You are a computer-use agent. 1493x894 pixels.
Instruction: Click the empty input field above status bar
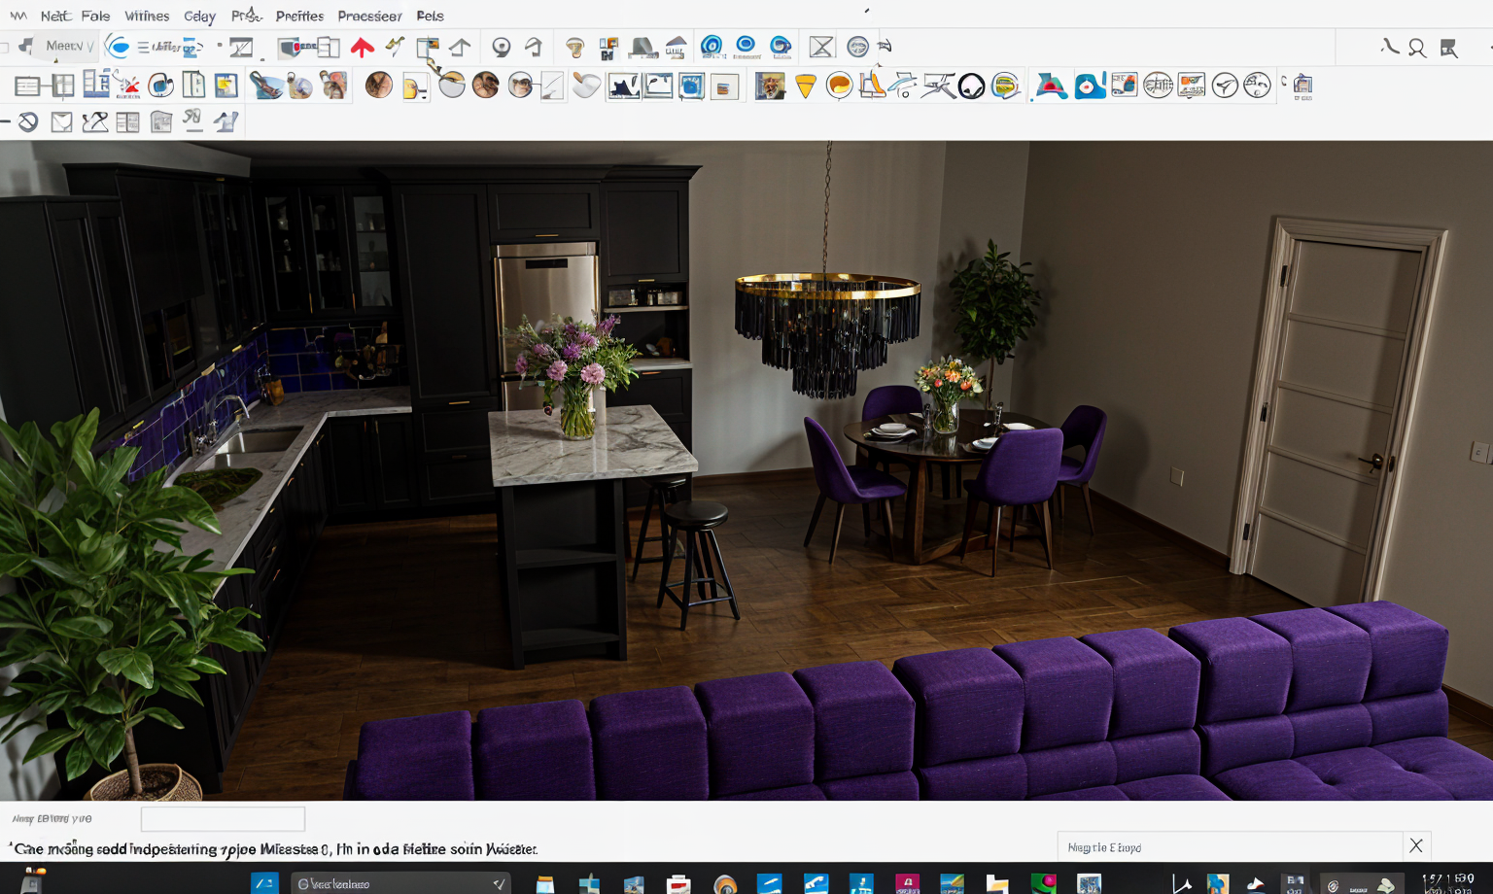tap(223, 819)
